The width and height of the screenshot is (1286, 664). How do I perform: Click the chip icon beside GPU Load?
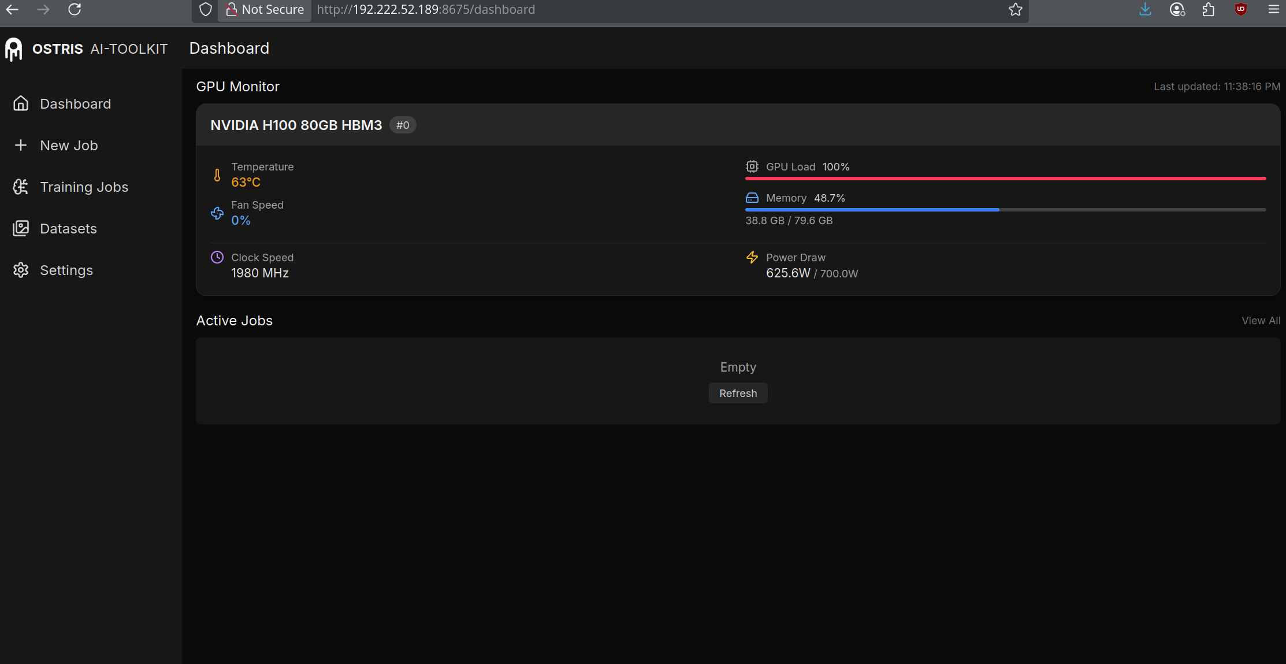(x=752, y=166)
